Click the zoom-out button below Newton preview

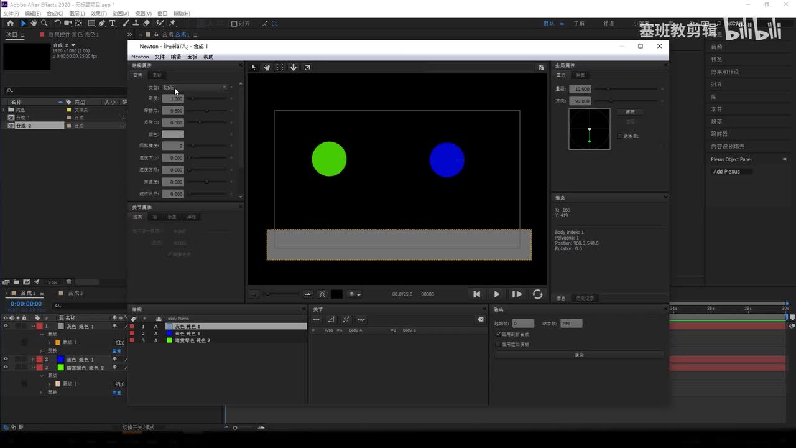pos(254,294)
